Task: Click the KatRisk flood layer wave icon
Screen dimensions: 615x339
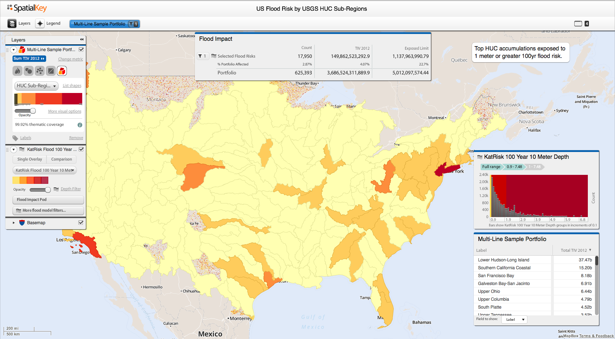Action: [22, 149]
